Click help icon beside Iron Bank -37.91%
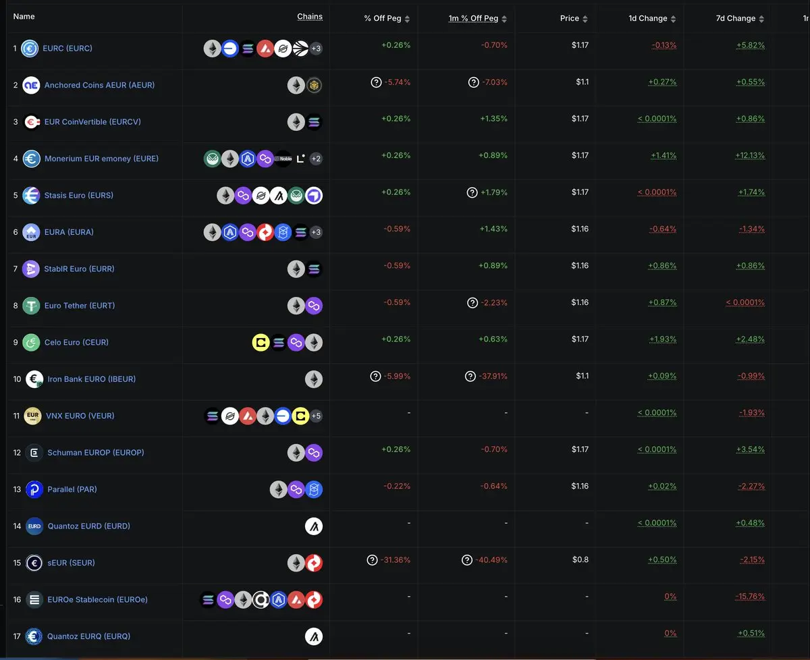 (x=470, y=377)
